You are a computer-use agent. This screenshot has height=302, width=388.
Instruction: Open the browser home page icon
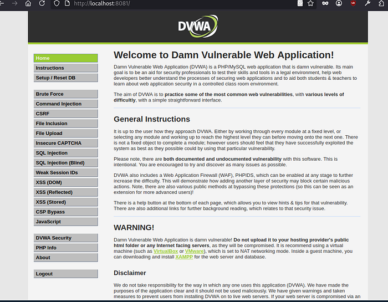[28, 3]
